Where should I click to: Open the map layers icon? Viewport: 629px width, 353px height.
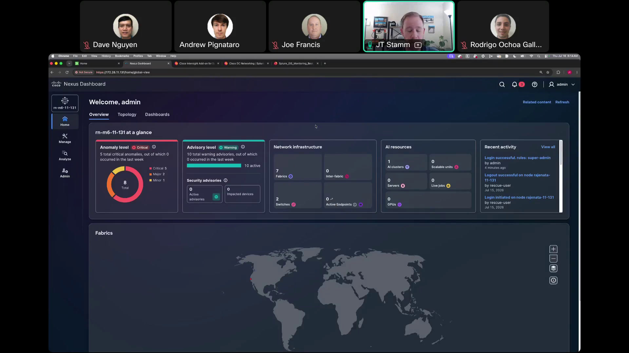click(553, 268)
